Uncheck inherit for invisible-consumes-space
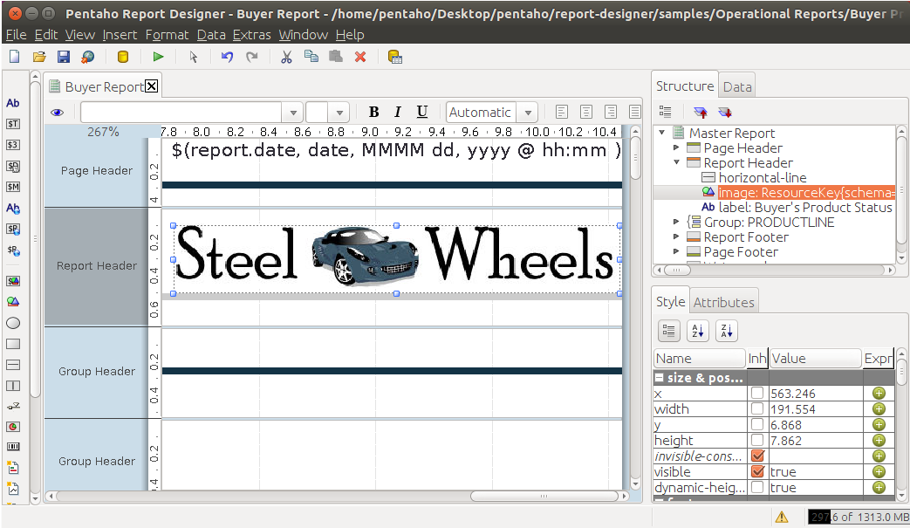The image size is (910, 528). (757, 456)
